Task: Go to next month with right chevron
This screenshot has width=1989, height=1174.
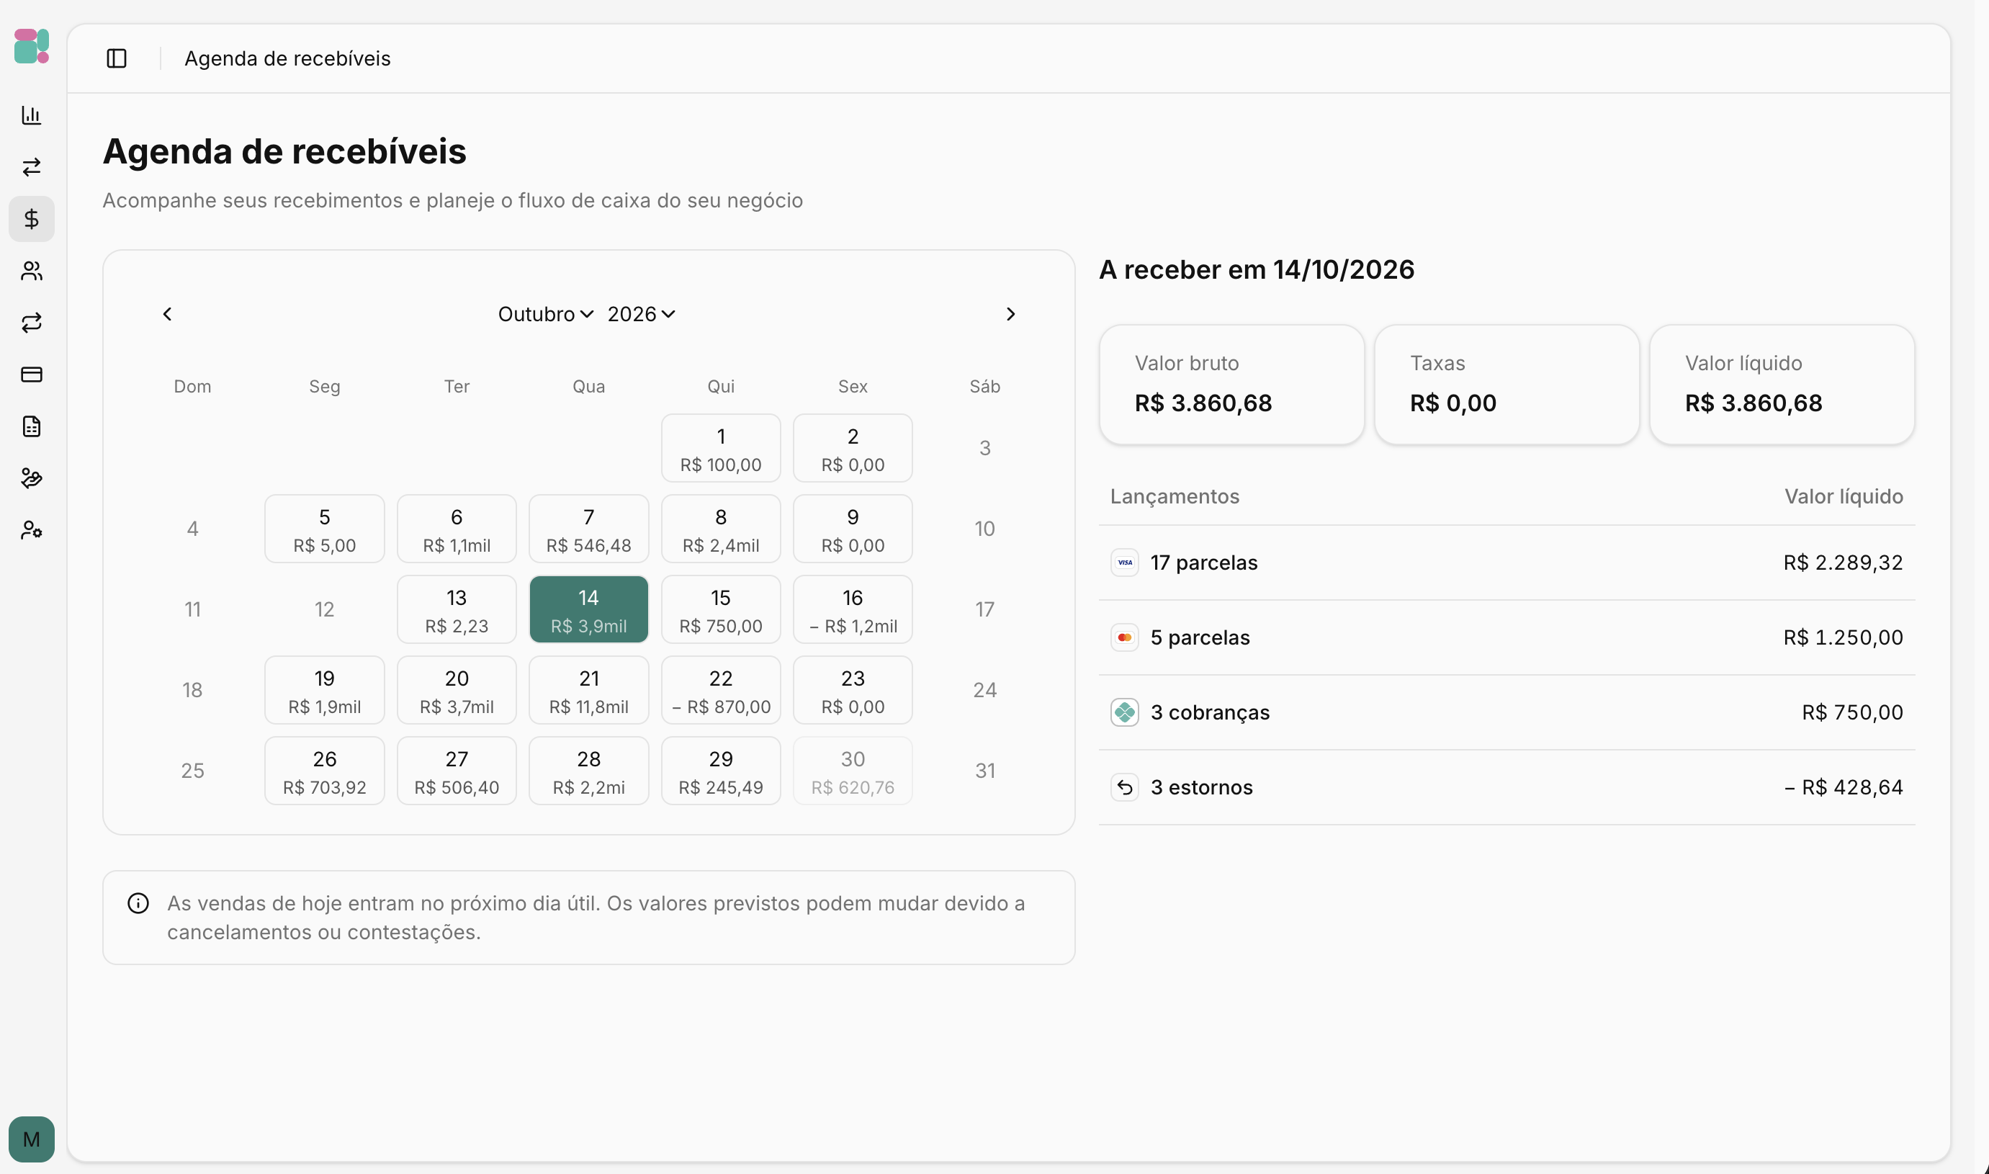Action: (1011, 314)
